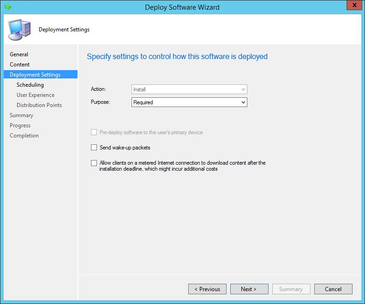Toggle metered Internet connection download checkbox
This screenshot has height=304, width=365.
point(94,163)
